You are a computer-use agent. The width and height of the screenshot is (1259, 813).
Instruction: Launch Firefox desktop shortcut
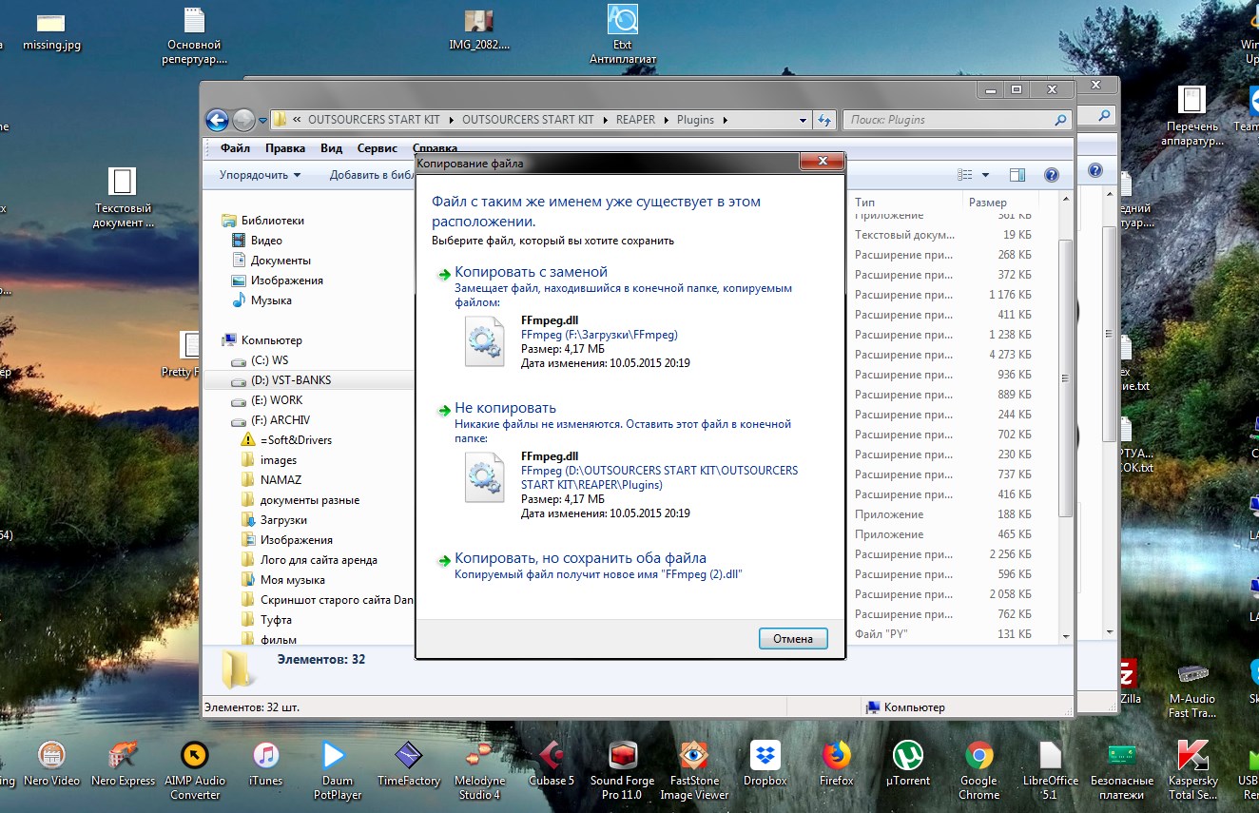coord(837,765)
